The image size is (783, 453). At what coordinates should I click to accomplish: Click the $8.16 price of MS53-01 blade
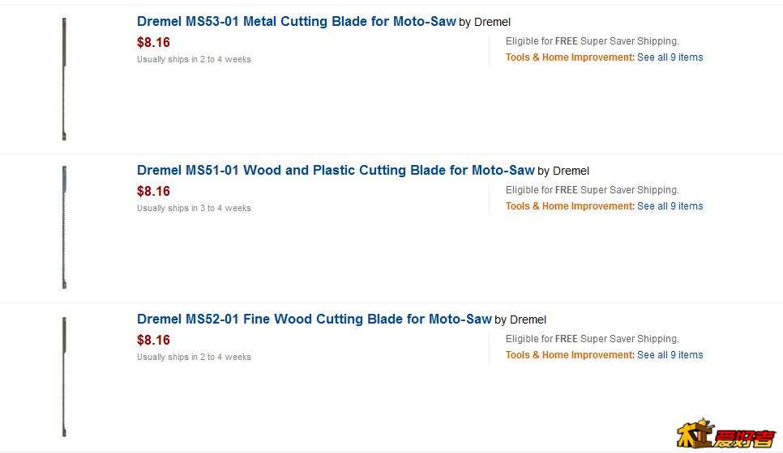click(x=153, y=42)
